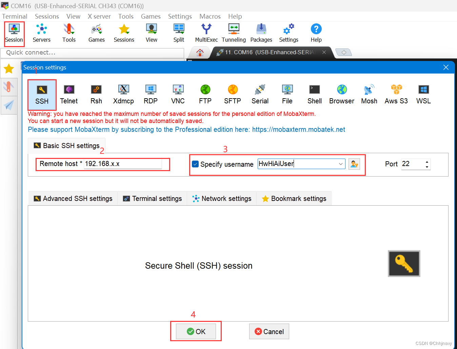
Task: Select Aws S3 session type
Action: point(396,95)
